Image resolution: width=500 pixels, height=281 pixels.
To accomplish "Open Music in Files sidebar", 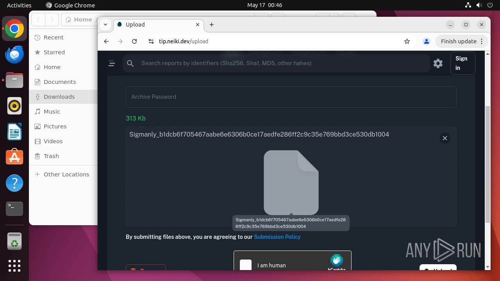I will click(x=63, y=112).
